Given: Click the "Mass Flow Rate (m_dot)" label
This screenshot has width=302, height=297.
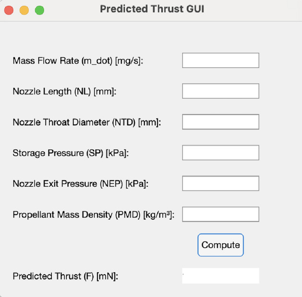Looking at the screenshot, I should 78,61.
